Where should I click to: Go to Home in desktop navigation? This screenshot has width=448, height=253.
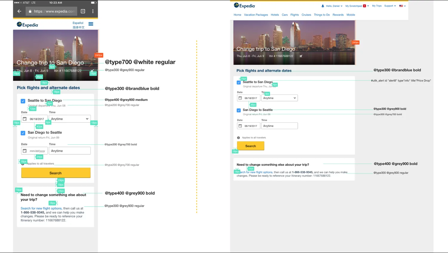click(237, 15)
